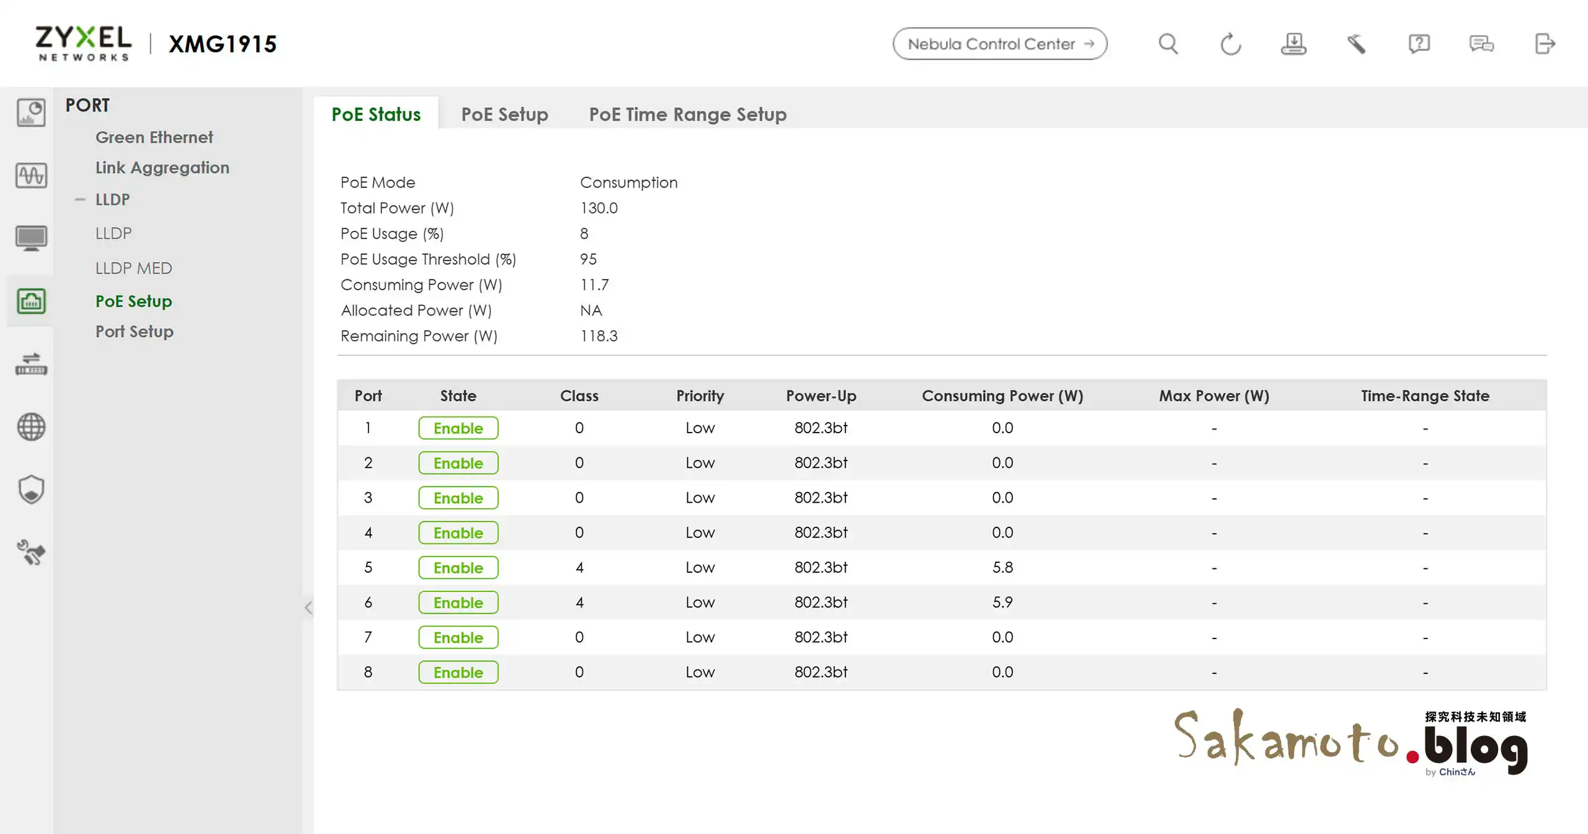Toggle the Enable state for port 1
Image resolution: width=1588 pixels, height=834 pixels.
pos(458,428)
